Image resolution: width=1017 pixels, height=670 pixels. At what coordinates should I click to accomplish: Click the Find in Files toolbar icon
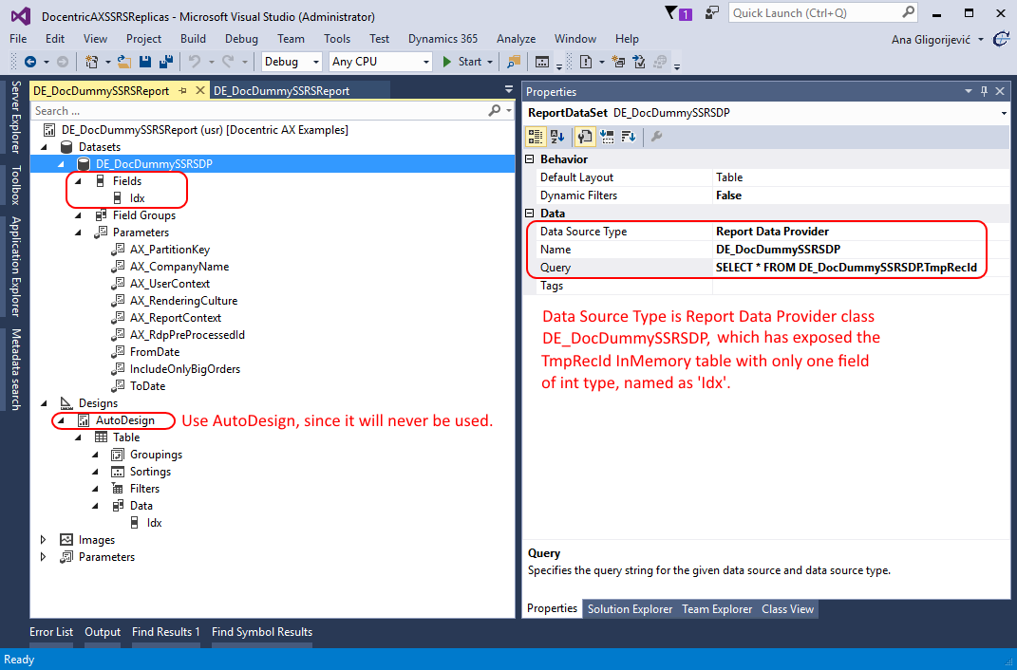515,62
